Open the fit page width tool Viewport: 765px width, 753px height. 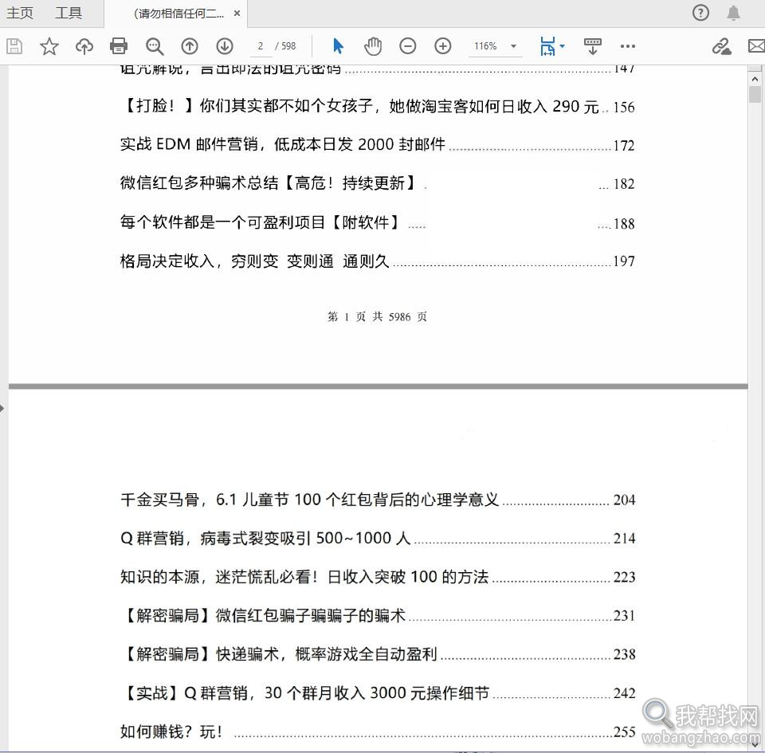[547, 46]
